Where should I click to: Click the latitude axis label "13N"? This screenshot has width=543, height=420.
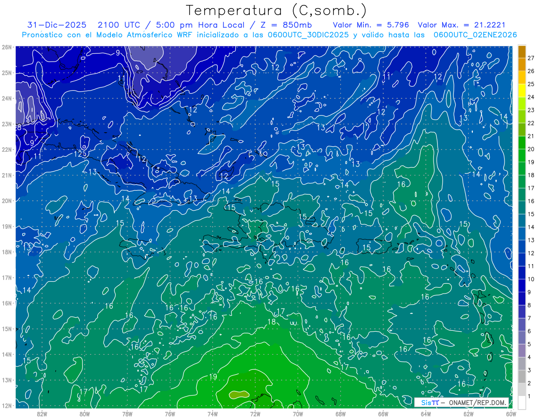(x=6, y=380)
